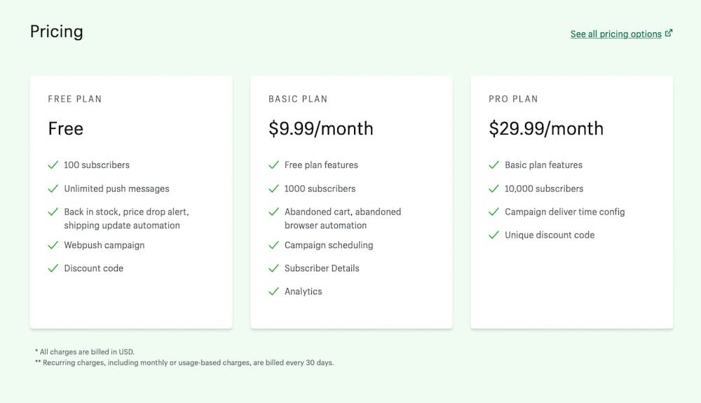Click checkmark icon next to '100 subscribers'
Viewport: 701px width, 403px height.
[53, 165]
